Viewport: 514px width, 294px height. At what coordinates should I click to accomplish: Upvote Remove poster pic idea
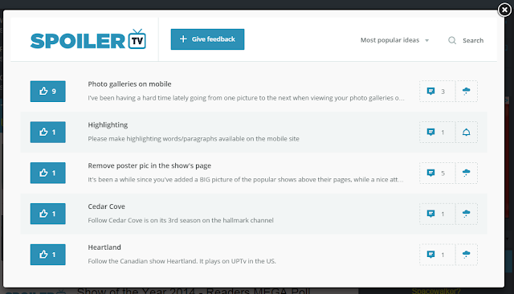[x=48, y=173]
